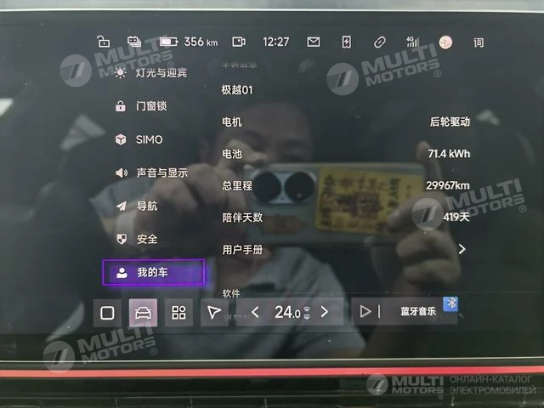Tap the 软件 software section heading
The width and height of the screenshot is (544, 408).
pos(231,293)
